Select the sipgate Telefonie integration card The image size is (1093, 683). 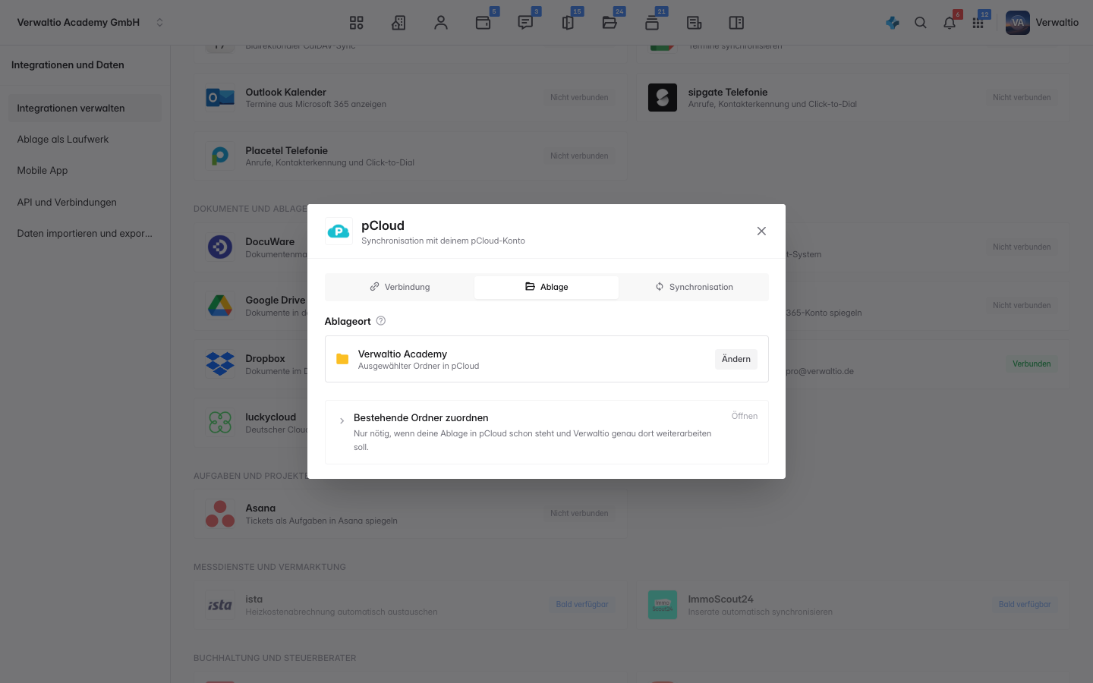pos(853,98)
